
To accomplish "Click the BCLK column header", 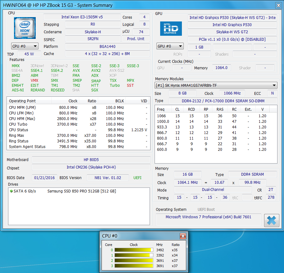I will [112, 101].
